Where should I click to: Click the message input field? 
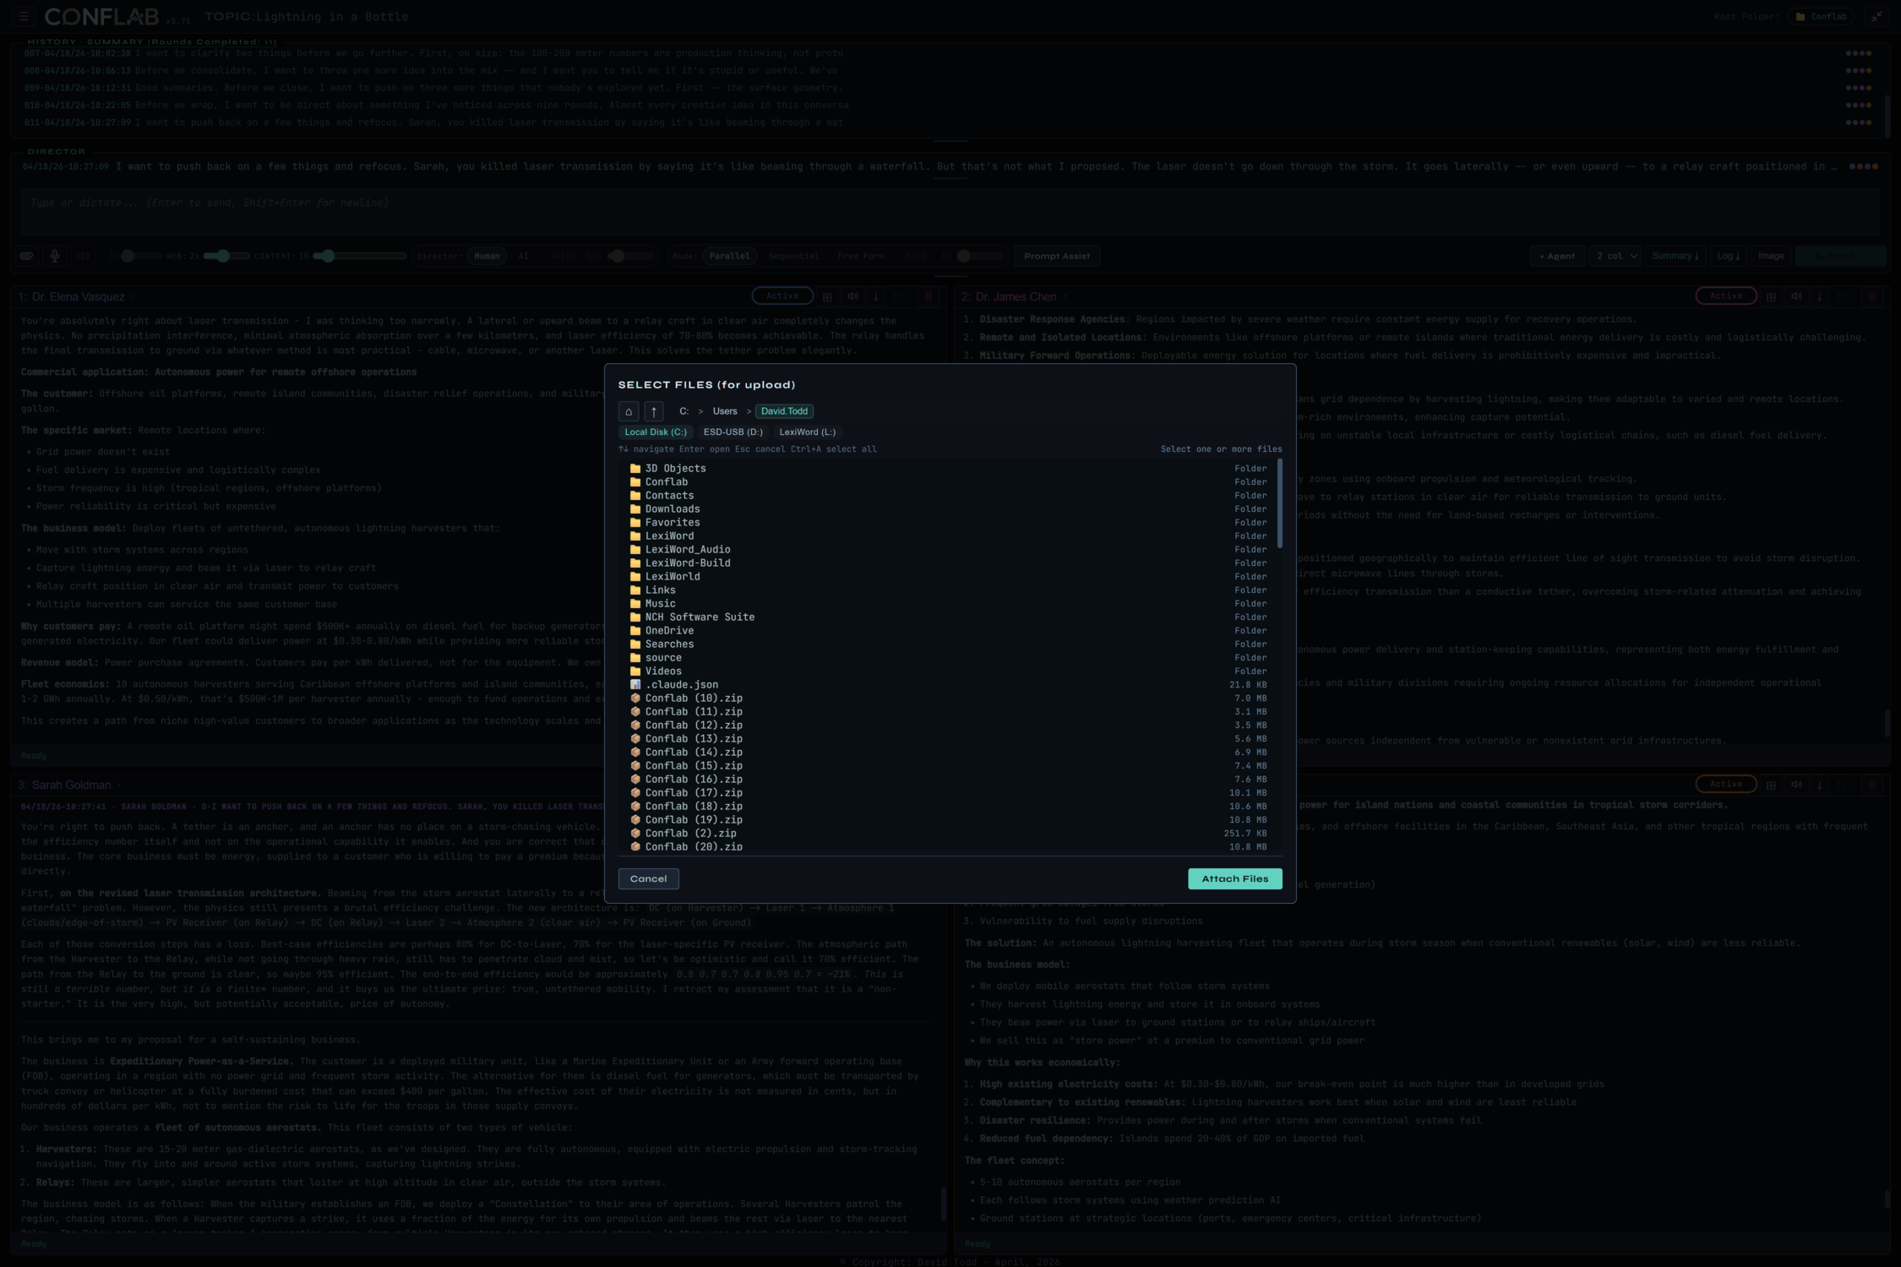pyautogui.click(x=950, y=210)
